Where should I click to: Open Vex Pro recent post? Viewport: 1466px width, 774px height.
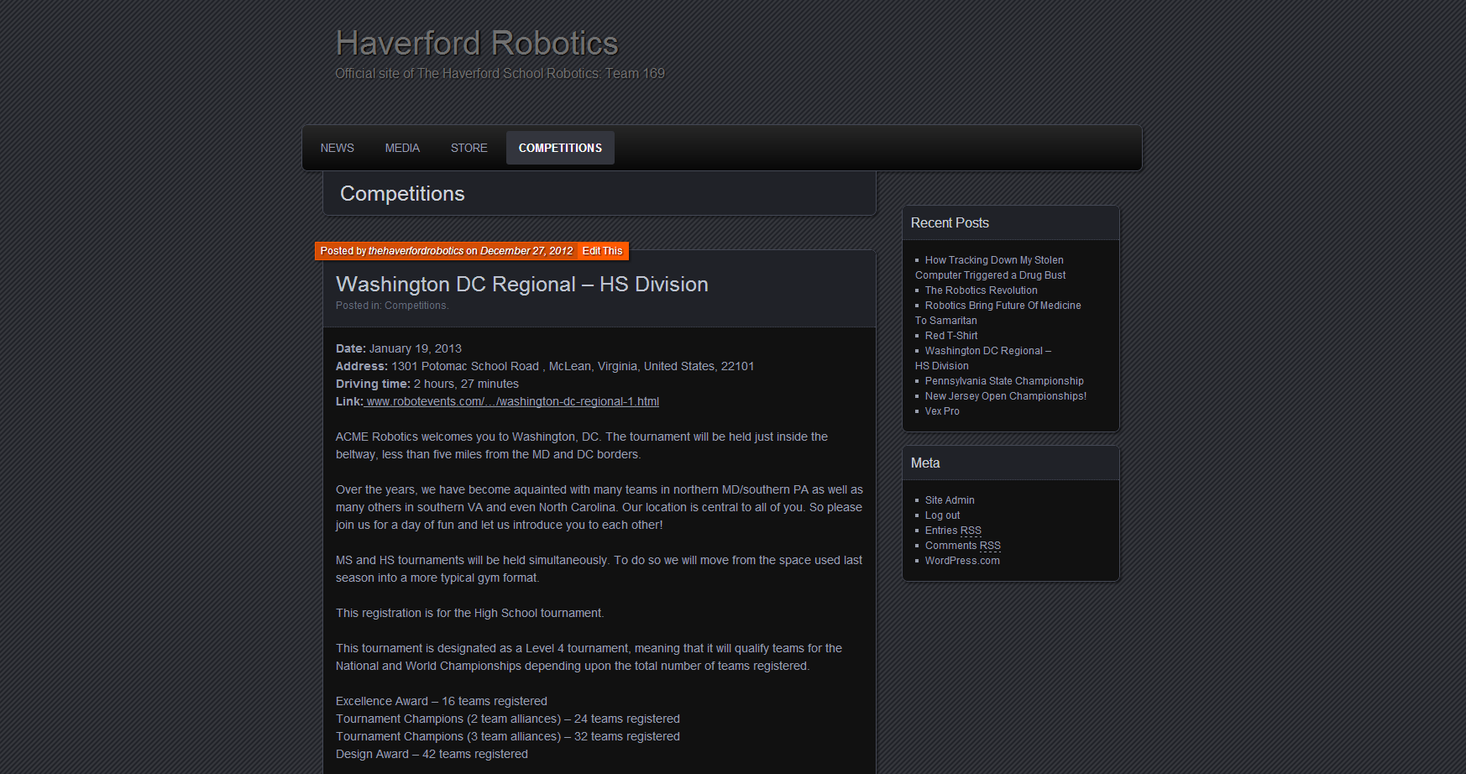(x=942, y=411)
